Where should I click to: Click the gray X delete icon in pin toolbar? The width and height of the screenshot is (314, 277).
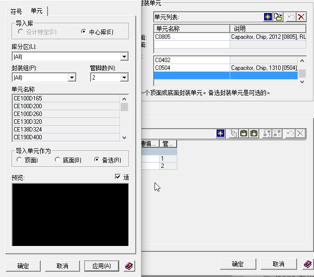300,133
